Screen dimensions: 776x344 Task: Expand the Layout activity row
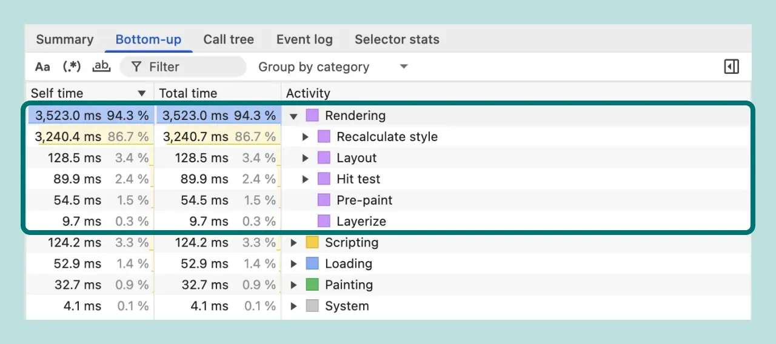306,158
